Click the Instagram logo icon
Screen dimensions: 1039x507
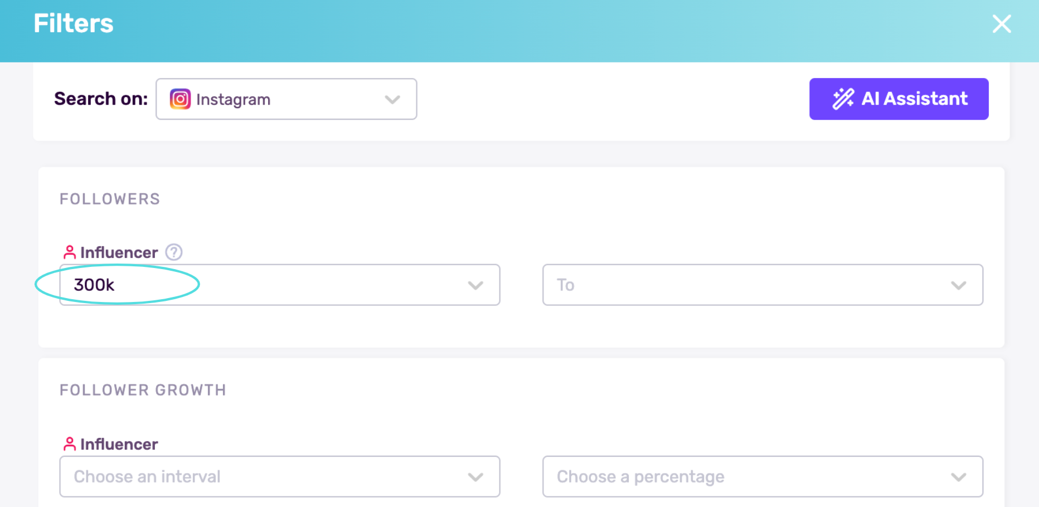[x=180, y=99]
